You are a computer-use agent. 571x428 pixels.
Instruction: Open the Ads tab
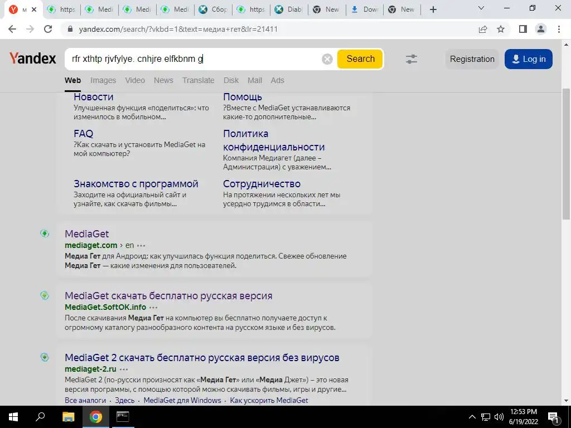[x=278, y=80]
